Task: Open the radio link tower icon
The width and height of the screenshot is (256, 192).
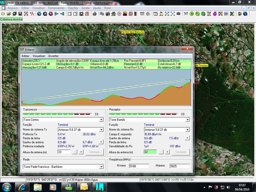Action: click(x=186, y=14)
